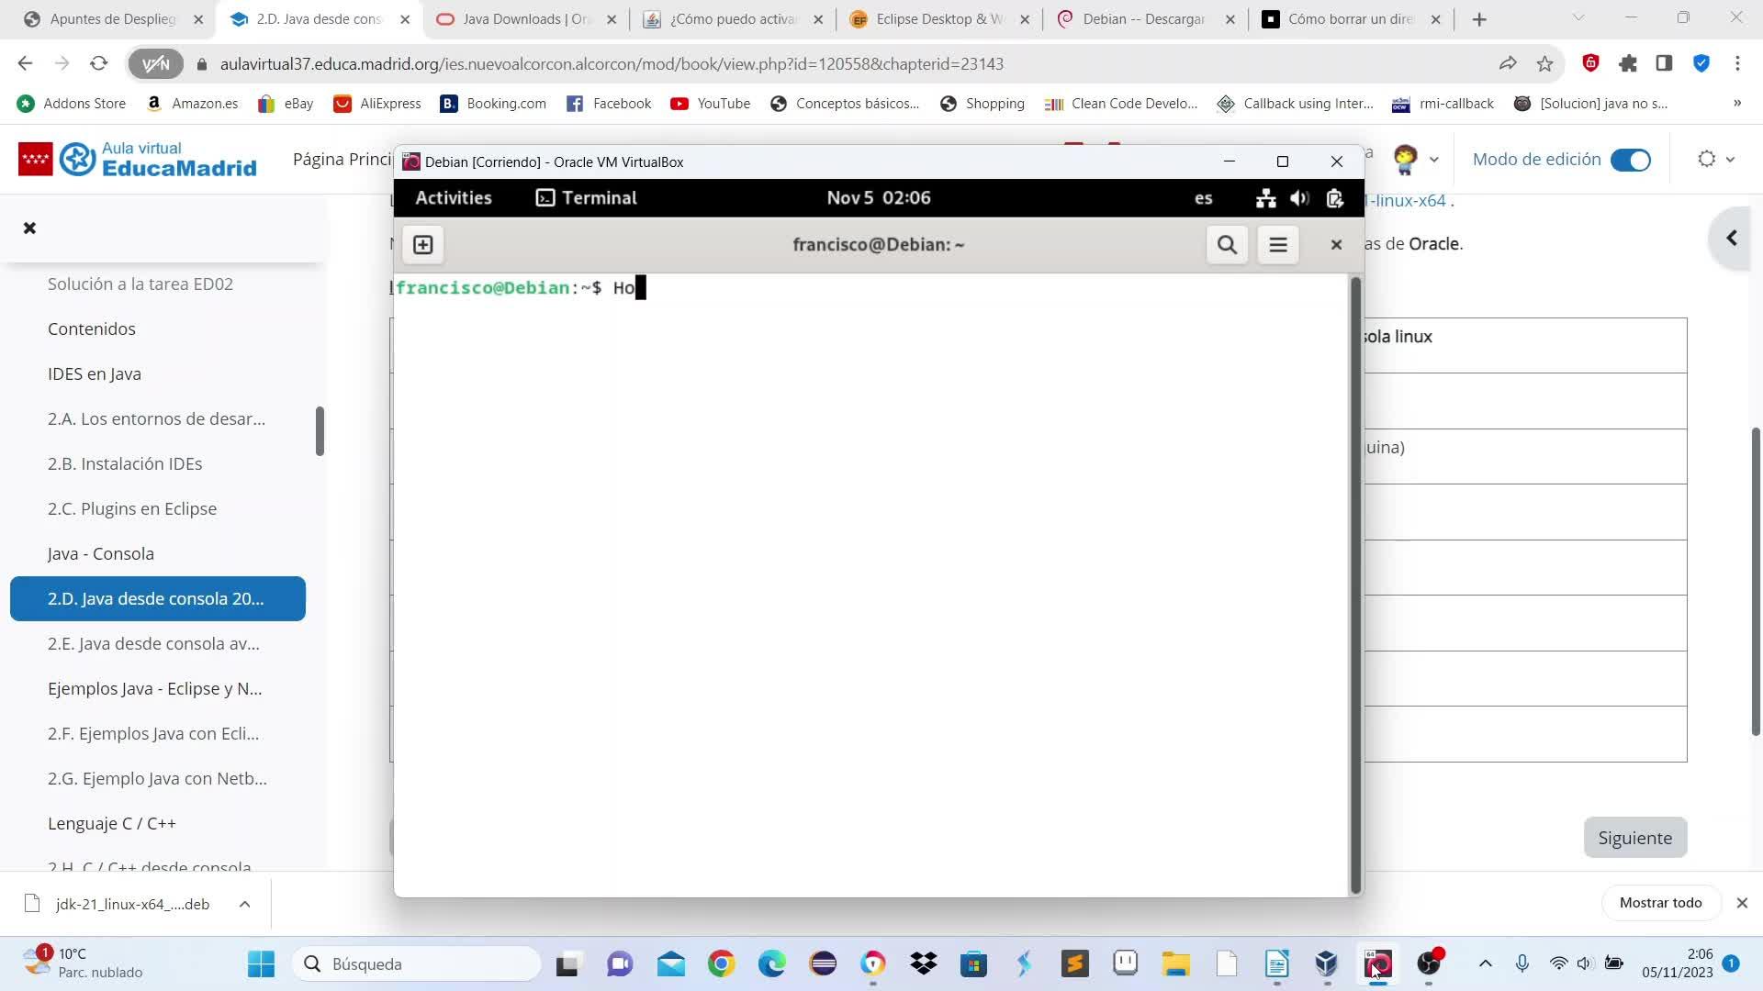
Task: Toggle Modo de edición switch
Action: point(1631,160)
